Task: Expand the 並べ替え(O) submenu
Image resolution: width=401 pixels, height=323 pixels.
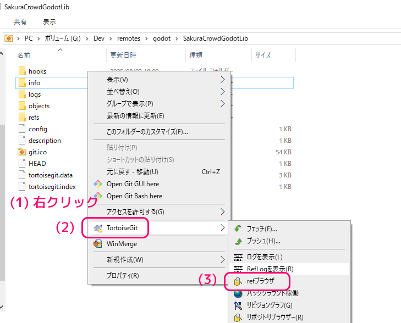Action: [222, 91]
